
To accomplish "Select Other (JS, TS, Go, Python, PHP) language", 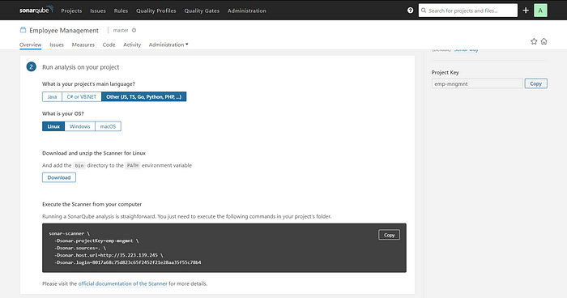I will [x=144, y=96].
